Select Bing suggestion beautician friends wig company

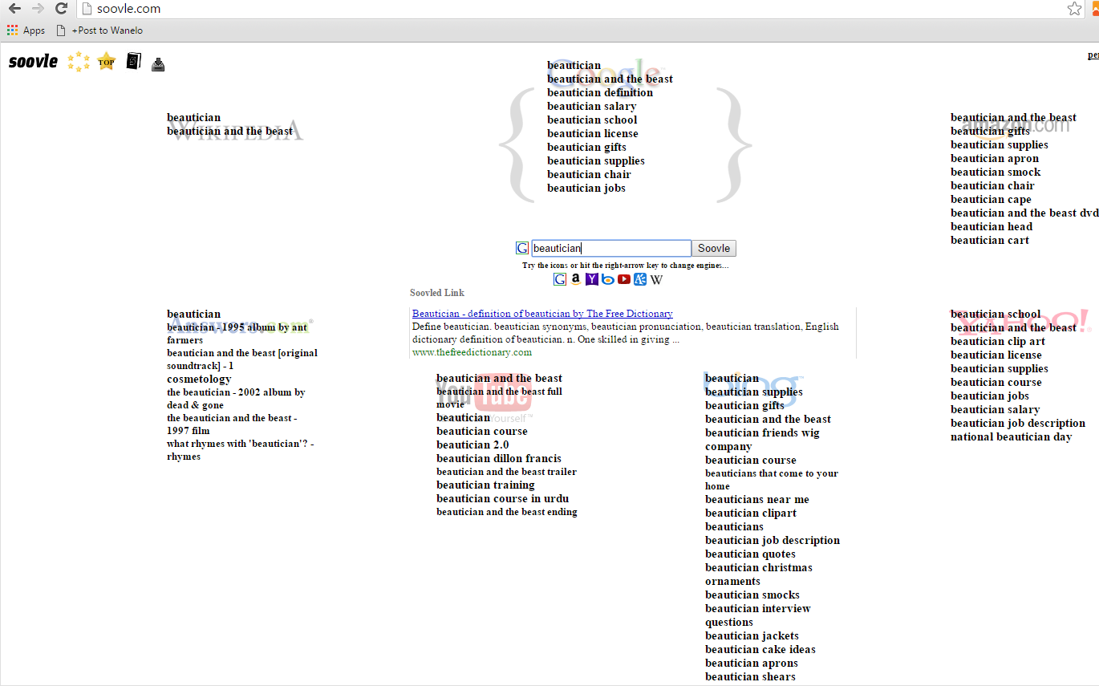(x=762, y=440)
